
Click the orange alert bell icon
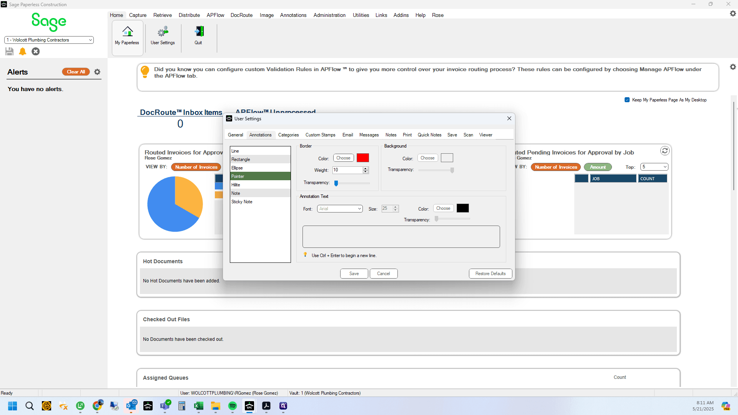coord(23,51)
